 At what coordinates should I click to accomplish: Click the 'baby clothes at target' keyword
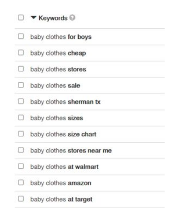click(61, 200)
